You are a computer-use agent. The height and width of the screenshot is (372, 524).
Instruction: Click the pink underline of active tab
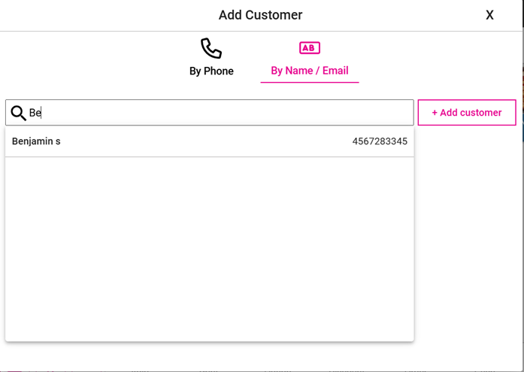click(x=309, y=81)
